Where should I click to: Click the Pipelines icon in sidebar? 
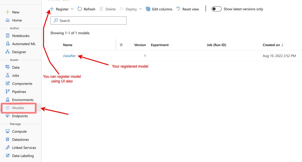pyautogui.click(x=8, y=92)
